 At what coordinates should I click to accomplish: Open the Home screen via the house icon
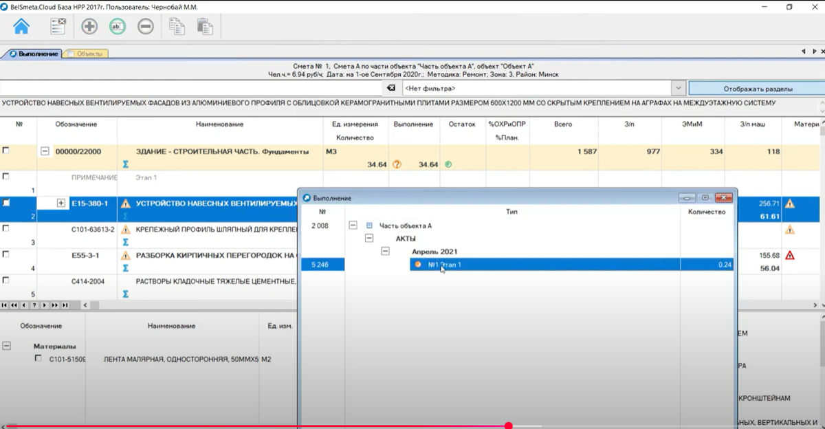[22, 27]
